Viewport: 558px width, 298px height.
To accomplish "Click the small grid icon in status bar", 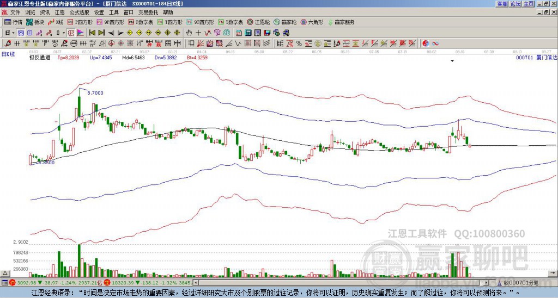I will tap(4, 283).
